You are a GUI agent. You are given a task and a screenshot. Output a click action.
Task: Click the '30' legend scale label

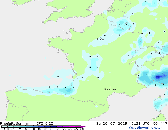(58, 129)
